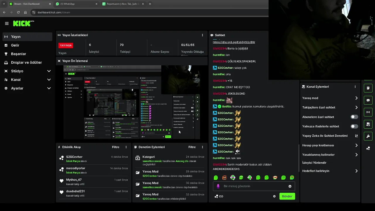The image size is (375, 211).
Task: Select Başarılar in the left sidebar
Action: 28,54
